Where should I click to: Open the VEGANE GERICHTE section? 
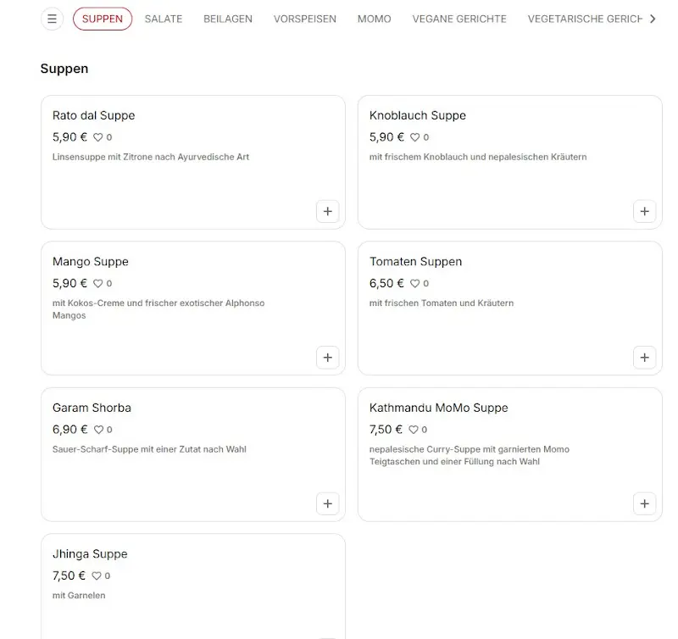pos(459,18)
